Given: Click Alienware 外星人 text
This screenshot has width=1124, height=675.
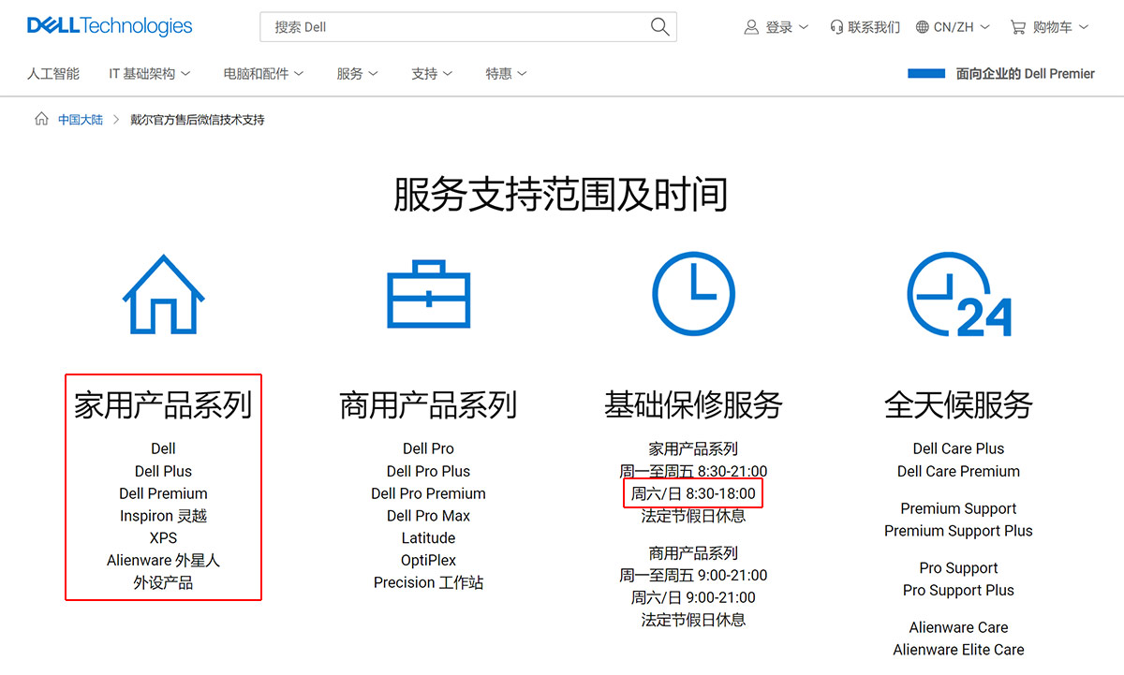Looking at the screenshot, I should [163, 561].
